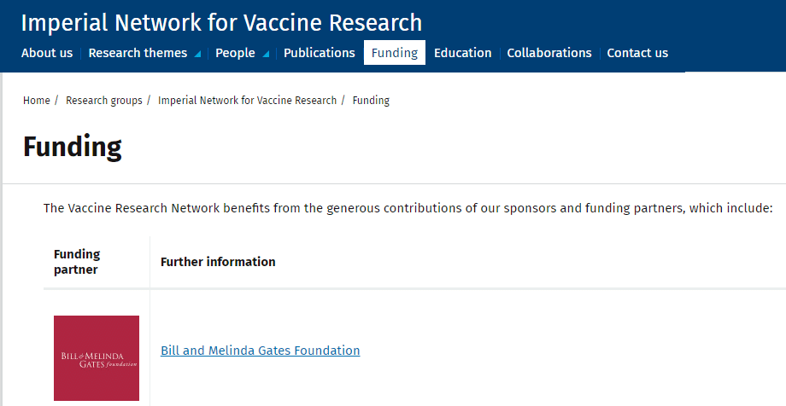Open the Bill and Melinda Gates Foundation link
786x406 pixels.
coord(261,351)
